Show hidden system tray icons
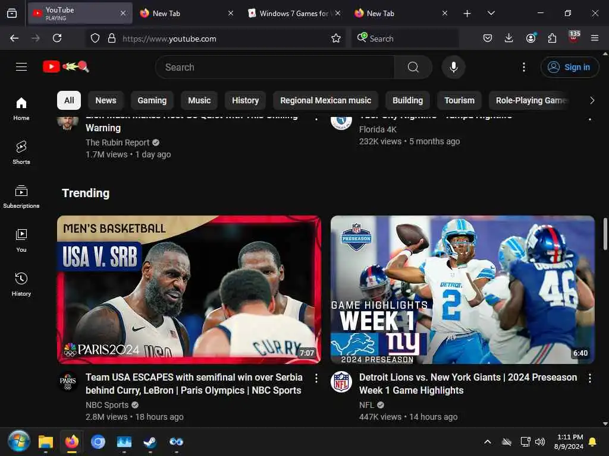Viewport: 609px width, 456px height. coord(488,442)
